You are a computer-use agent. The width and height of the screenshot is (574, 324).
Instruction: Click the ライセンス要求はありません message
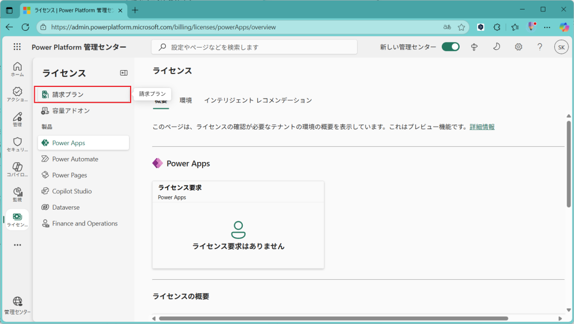(238, 247)
